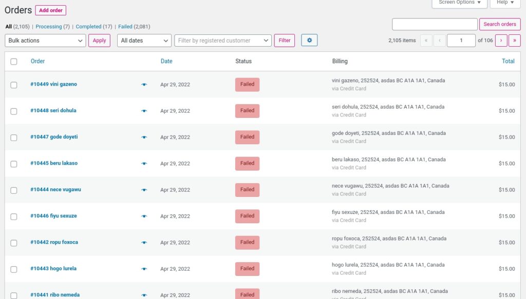Select all orders with header checkbox
The height and width of the screenshot is (299, 526).
tap(14, 62)
